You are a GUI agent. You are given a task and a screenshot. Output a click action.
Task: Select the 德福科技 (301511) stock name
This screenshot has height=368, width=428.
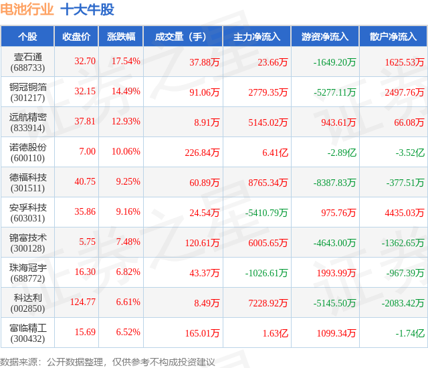pyautogui.click(x=27, y=183)
